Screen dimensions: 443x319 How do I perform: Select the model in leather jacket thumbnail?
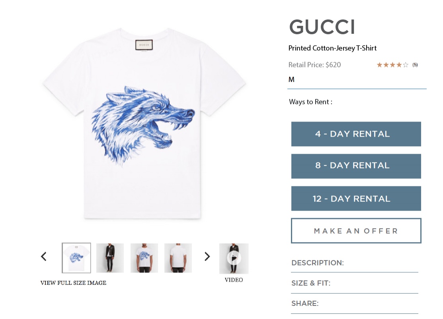click(110, 258)
